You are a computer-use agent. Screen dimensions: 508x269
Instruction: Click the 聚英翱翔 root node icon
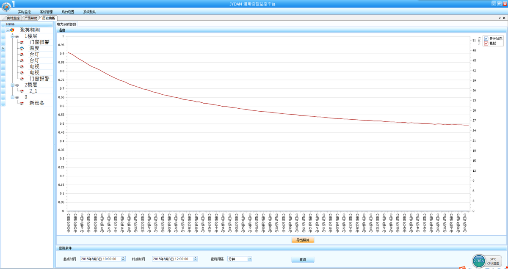12,30
